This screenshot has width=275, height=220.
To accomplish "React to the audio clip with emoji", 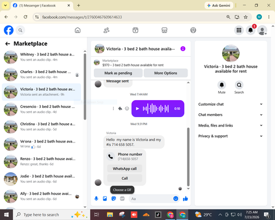I will point(127,108).
